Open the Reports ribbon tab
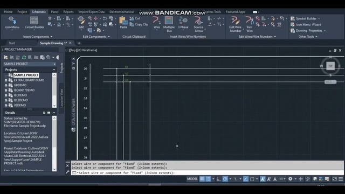This screenshot has width=345, height=194. tap(68, 12)
